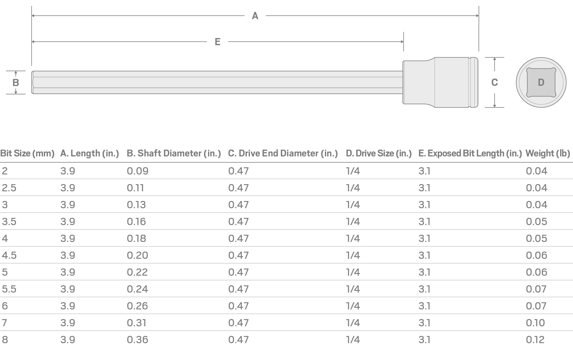
Task: Select the Bit Size (mm) column header
Action: pos(27,154)
